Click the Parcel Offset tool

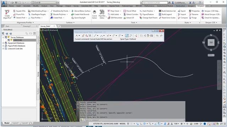point(130,11)
